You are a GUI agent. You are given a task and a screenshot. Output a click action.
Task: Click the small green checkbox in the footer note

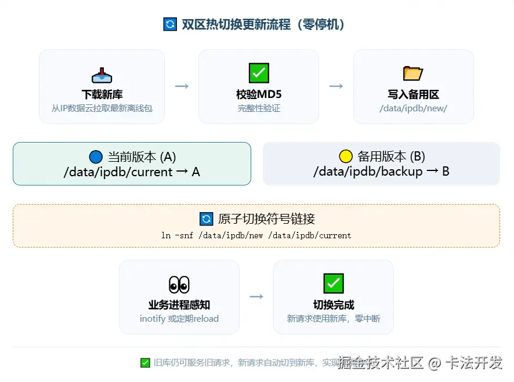146,362
